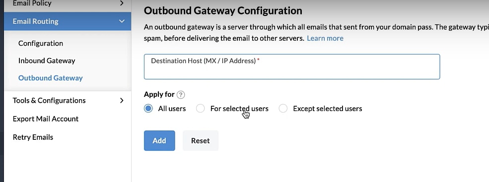Select Outbound Gateway in the sidebar
489x182 pixels.
click(51, 78)
